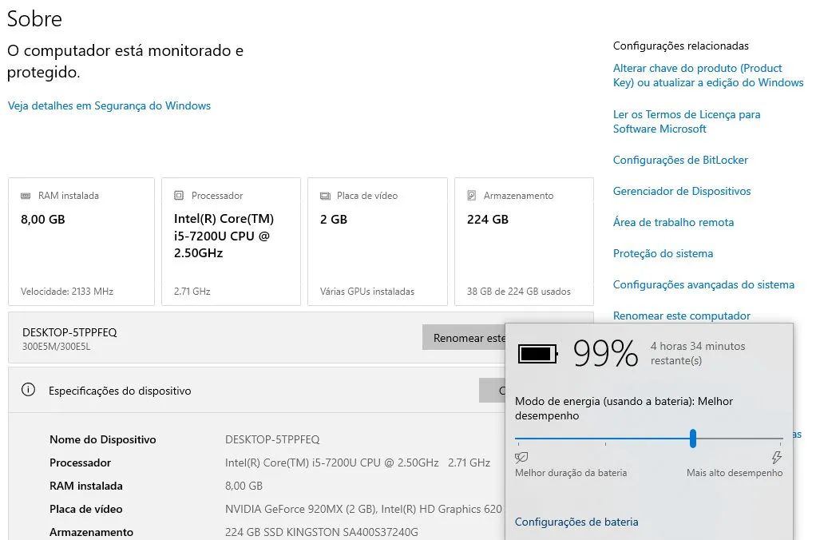Click the leaf battery saver icon

[x=521, y=457]
